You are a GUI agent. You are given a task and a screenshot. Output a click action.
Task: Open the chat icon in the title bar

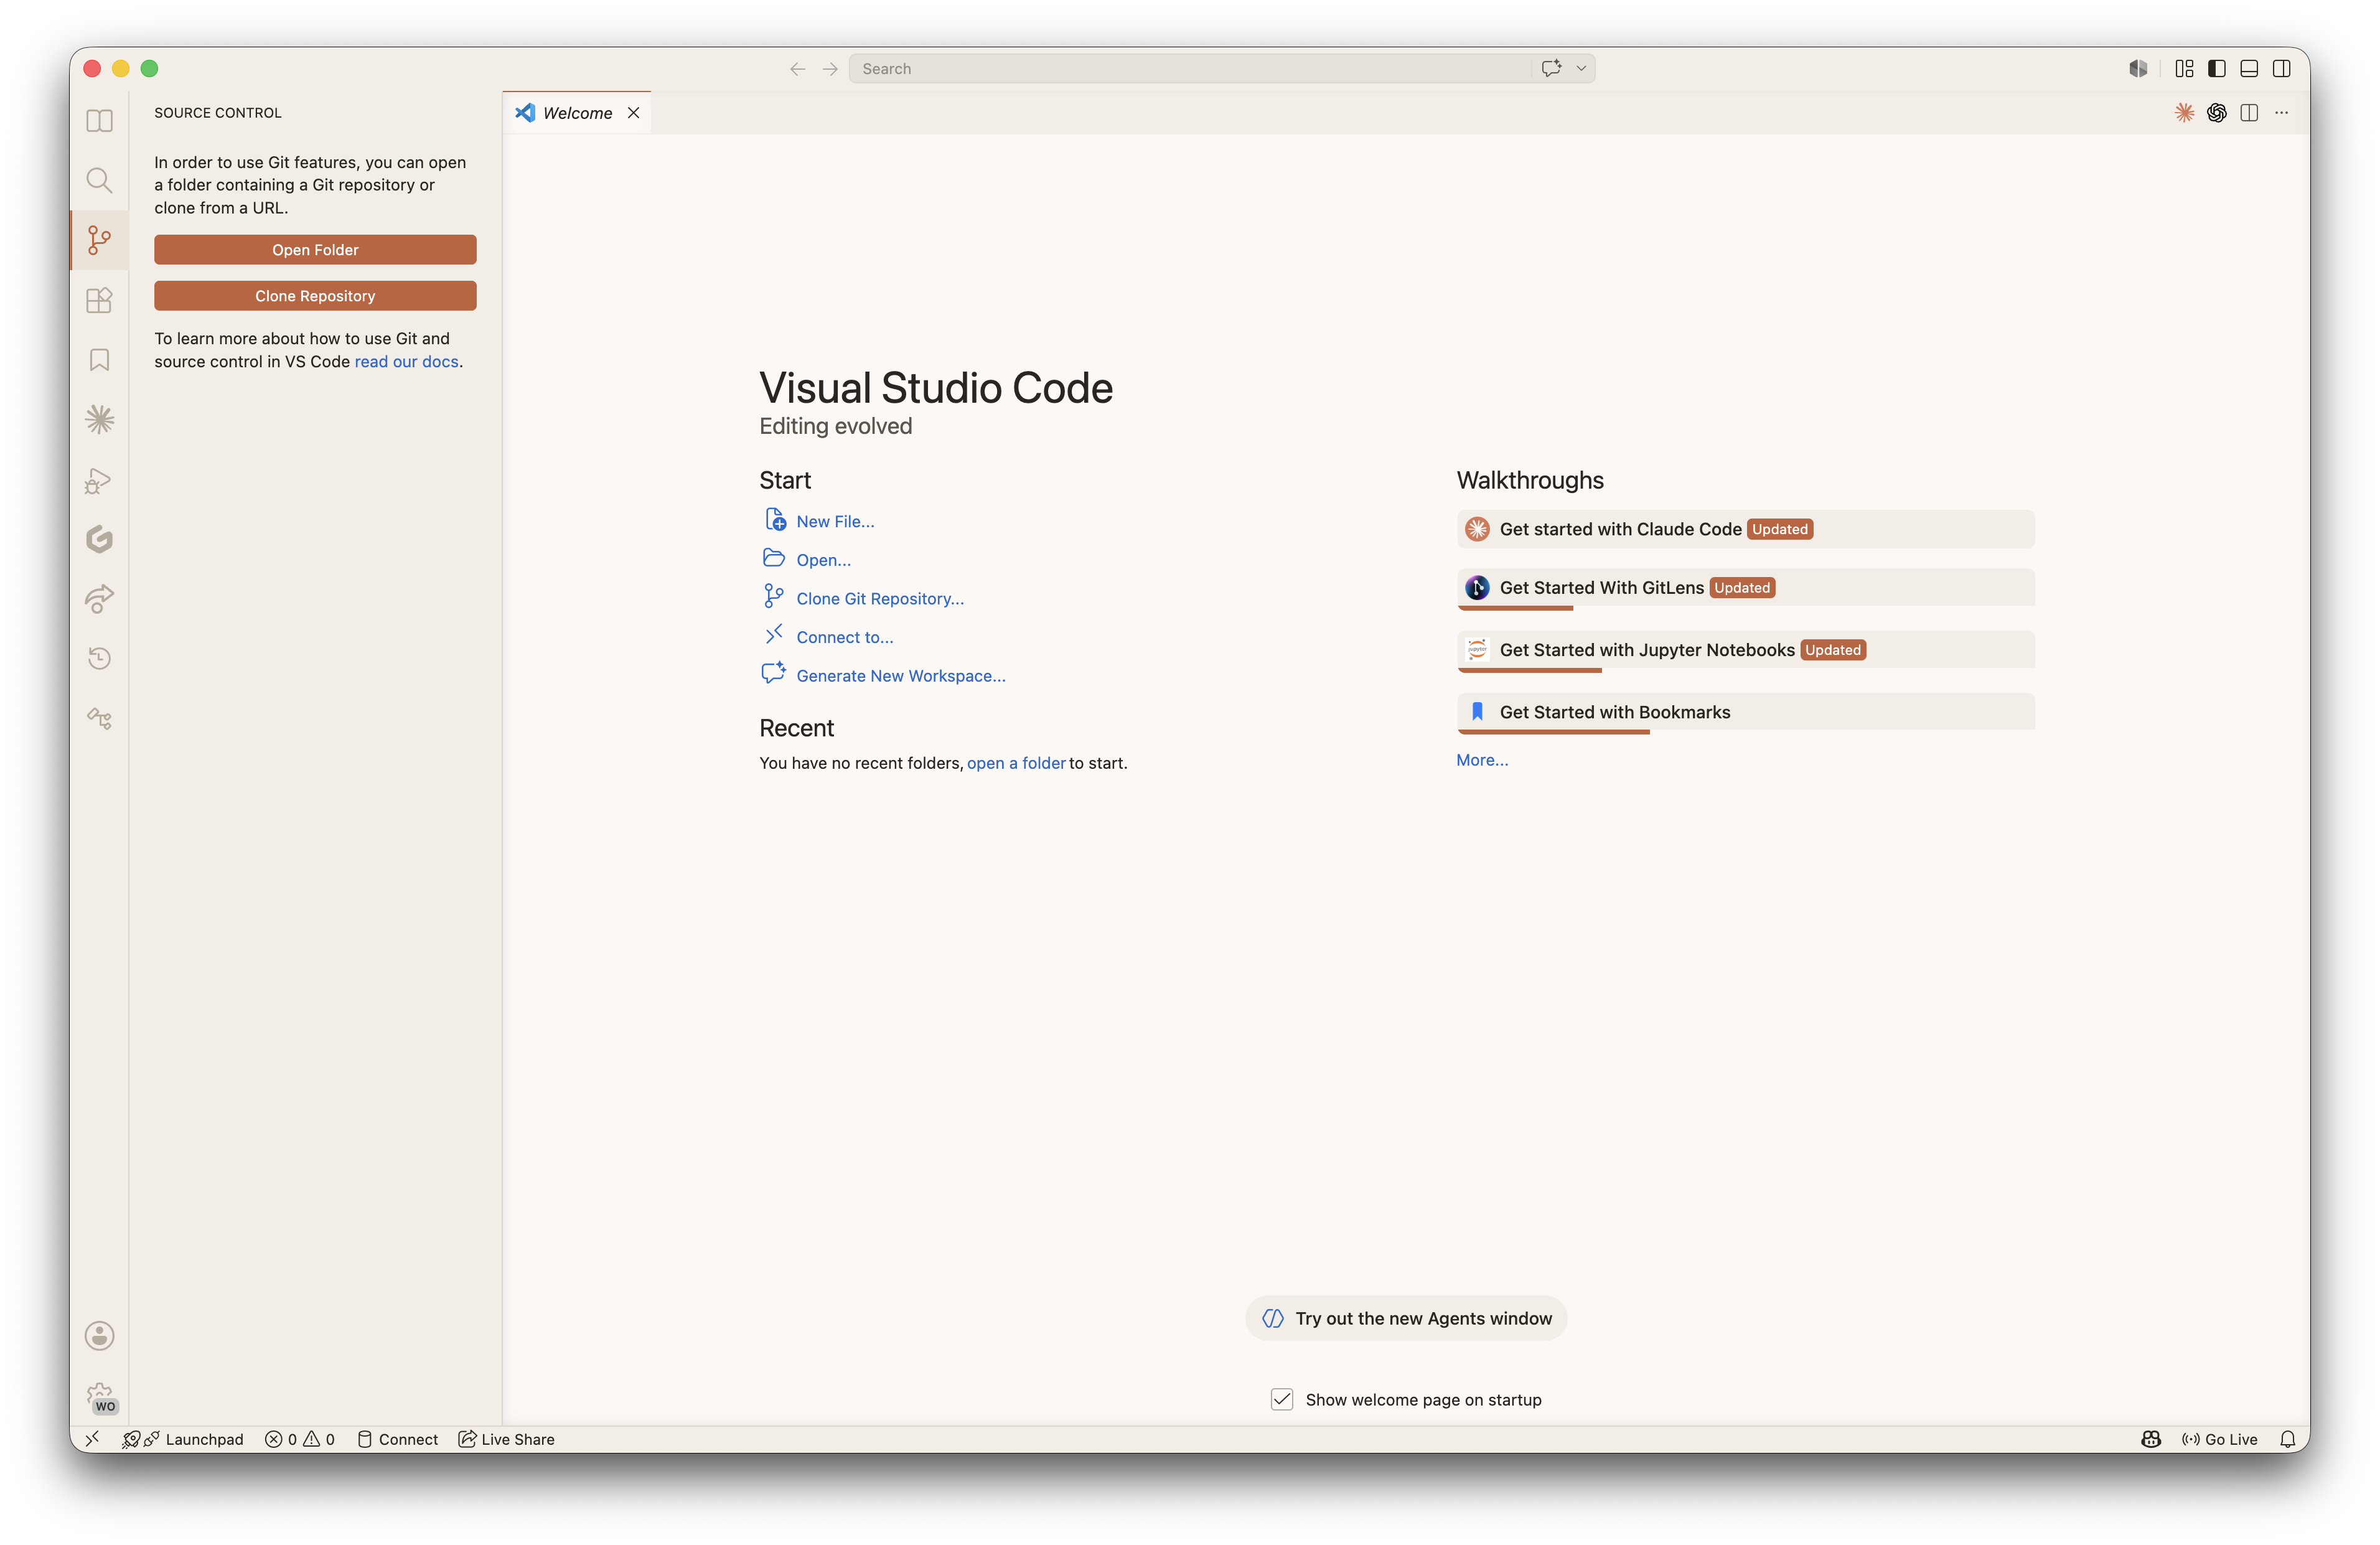pos(1551,69)
